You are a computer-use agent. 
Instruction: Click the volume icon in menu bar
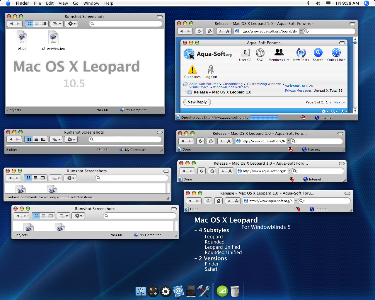318,3
